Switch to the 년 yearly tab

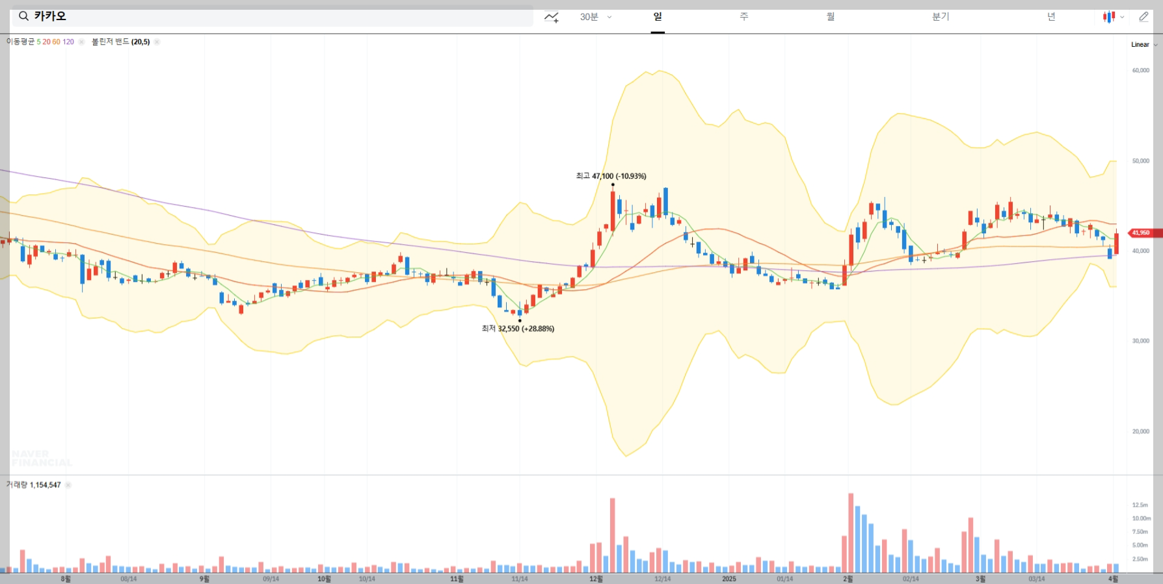[x=1051, y=17]
